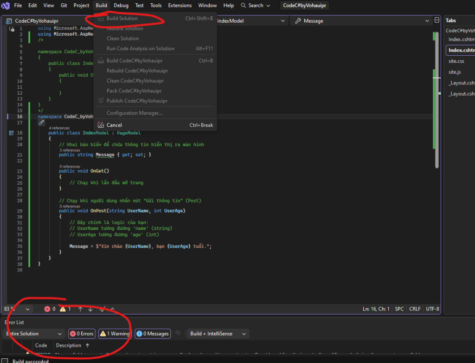Choose Cancel in the Build menu
The width and height of the screenshot is (475, 363).
point(114,125)
